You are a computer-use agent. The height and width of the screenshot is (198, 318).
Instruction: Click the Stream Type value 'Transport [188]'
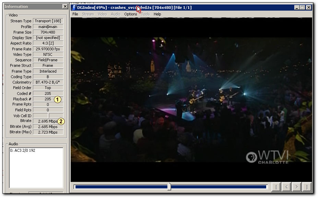coord(48,21)
